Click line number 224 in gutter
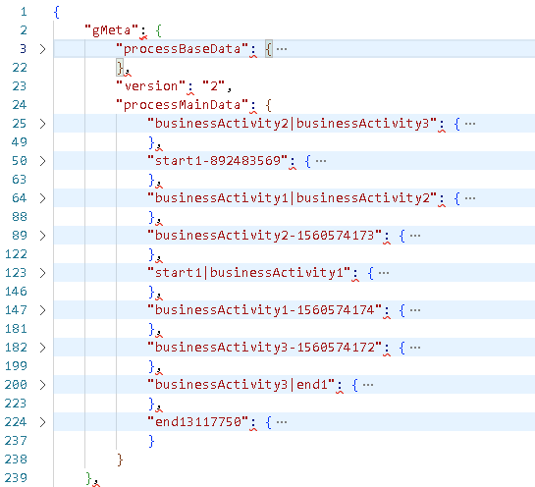The width and height of the screenshot is (535, 487). click(16, 422)
